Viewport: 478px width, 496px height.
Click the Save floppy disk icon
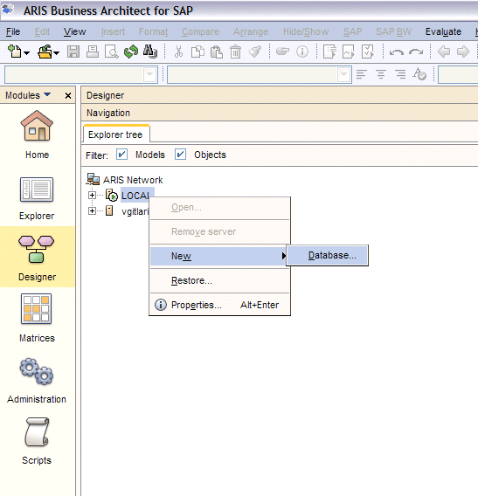tap(73, 52)
